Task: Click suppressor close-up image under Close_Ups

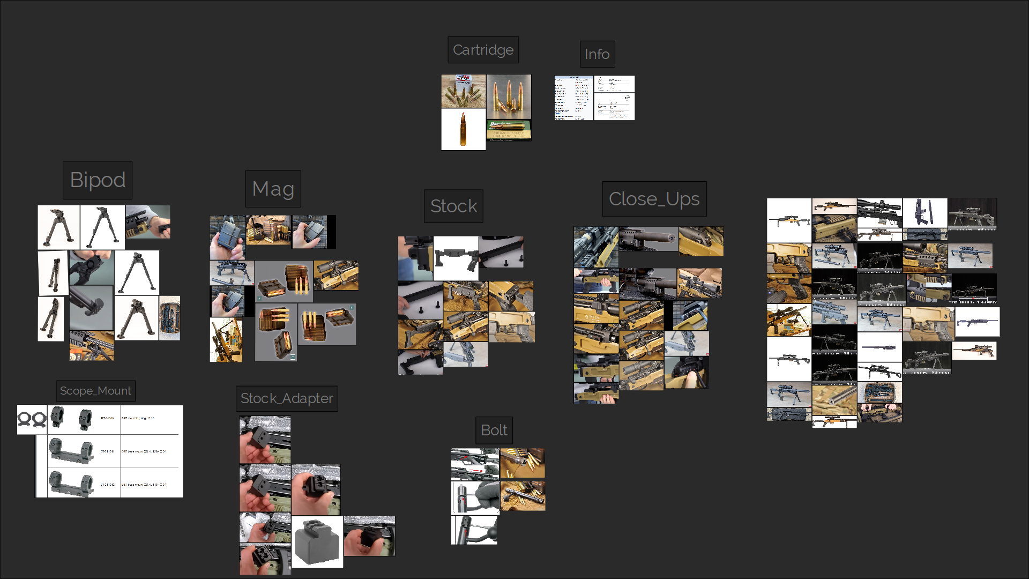Action: pos(648,239)
